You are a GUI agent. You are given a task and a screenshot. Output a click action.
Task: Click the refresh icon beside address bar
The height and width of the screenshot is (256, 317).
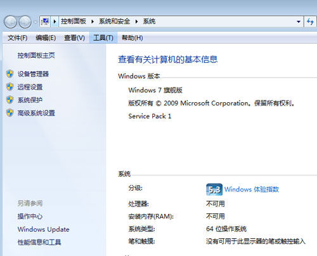310,22
